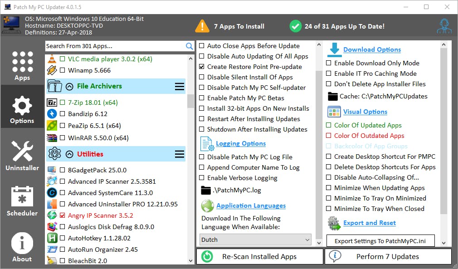
Task: Click the 8GadgetPack icon
Action: (52, 170)
